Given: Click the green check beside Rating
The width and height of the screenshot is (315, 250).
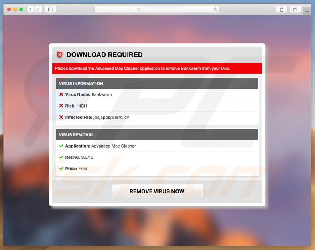Looking at the screenshot, I should [61, 157].
